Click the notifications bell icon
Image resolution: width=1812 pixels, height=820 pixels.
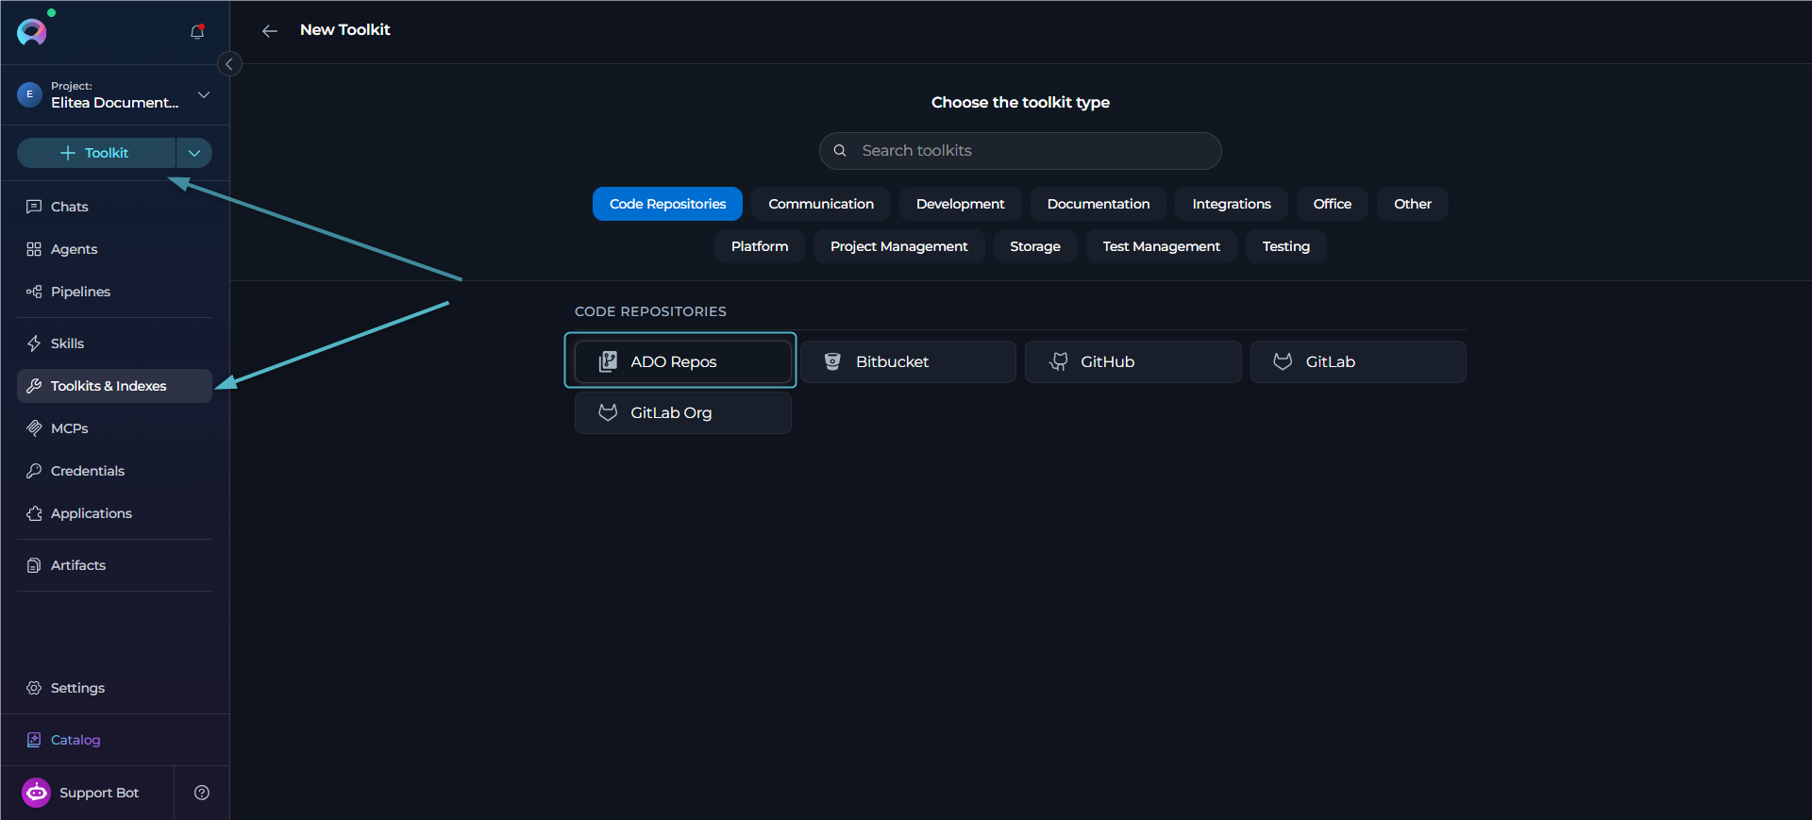(197, 31)
